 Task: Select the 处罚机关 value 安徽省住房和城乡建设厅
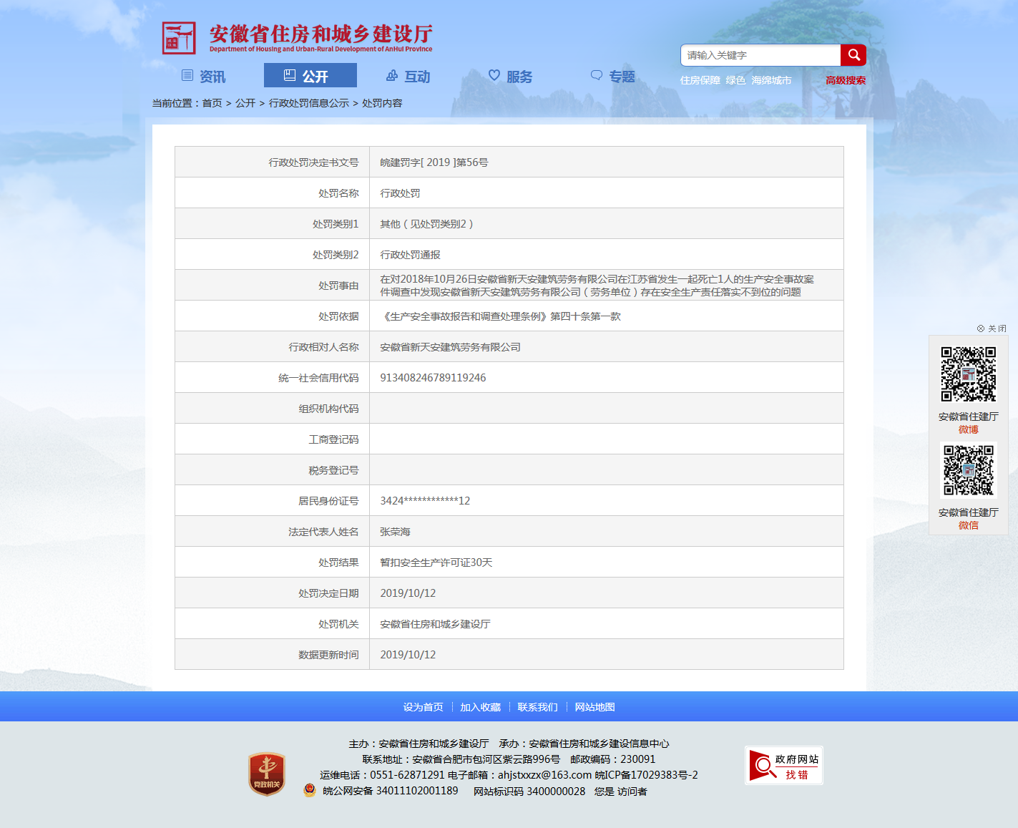coord(435,624)
